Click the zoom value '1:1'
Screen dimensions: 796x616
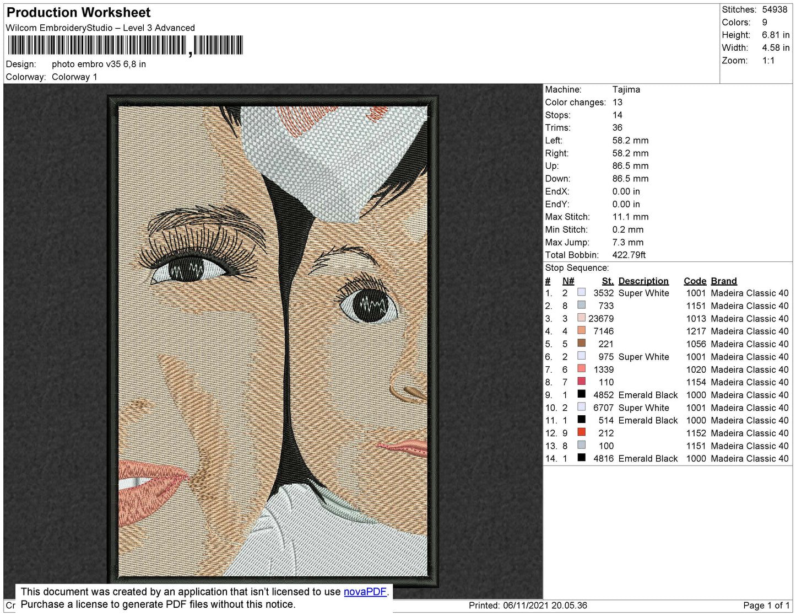coord(768,61)
